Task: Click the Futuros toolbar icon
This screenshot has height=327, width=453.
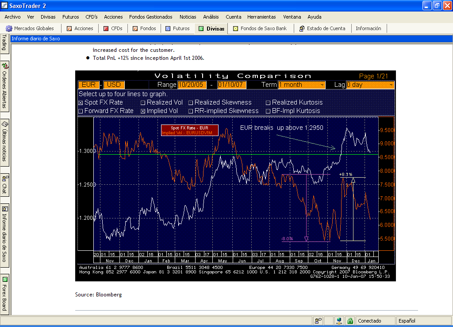Action: click(168, 28)
